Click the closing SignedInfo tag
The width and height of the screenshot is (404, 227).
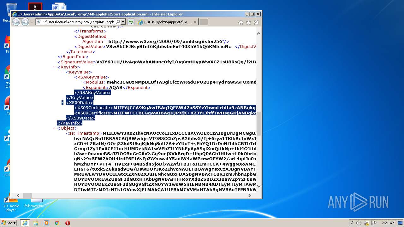(x=72, y=57)
